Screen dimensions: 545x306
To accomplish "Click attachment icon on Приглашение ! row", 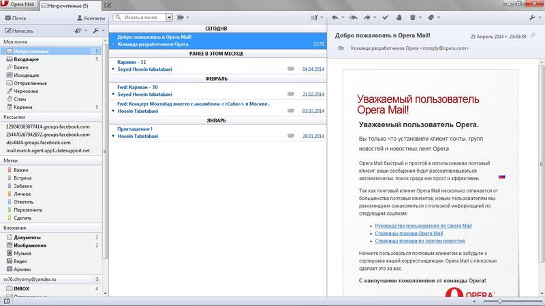I will (x=291, y=135).
